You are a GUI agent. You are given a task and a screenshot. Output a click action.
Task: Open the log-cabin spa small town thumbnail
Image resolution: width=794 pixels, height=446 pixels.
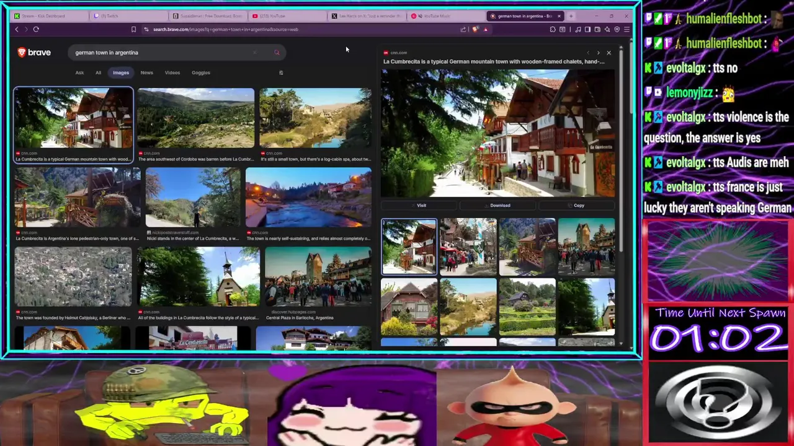[x=316, y=118]
